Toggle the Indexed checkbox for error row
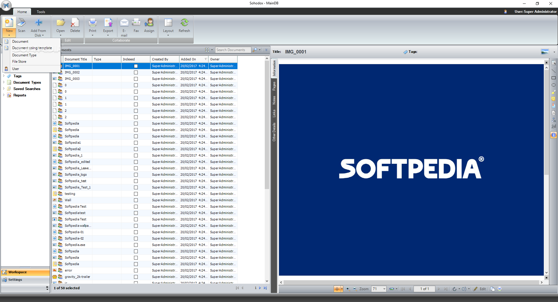Image resolution: width=558 pixels, height=302 pixels. click(136, 270)
